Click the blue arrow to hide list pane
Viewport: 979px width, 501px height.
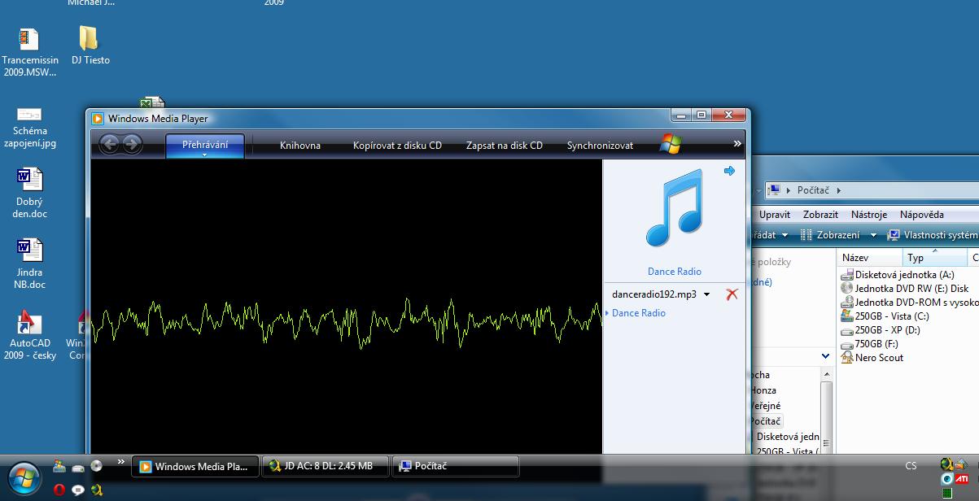[x=729, y=171]
